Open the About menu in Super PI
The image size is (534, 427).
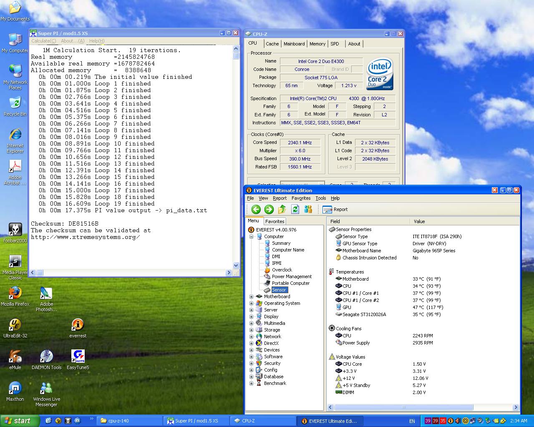pyautogui.click(x=73, y=41)
